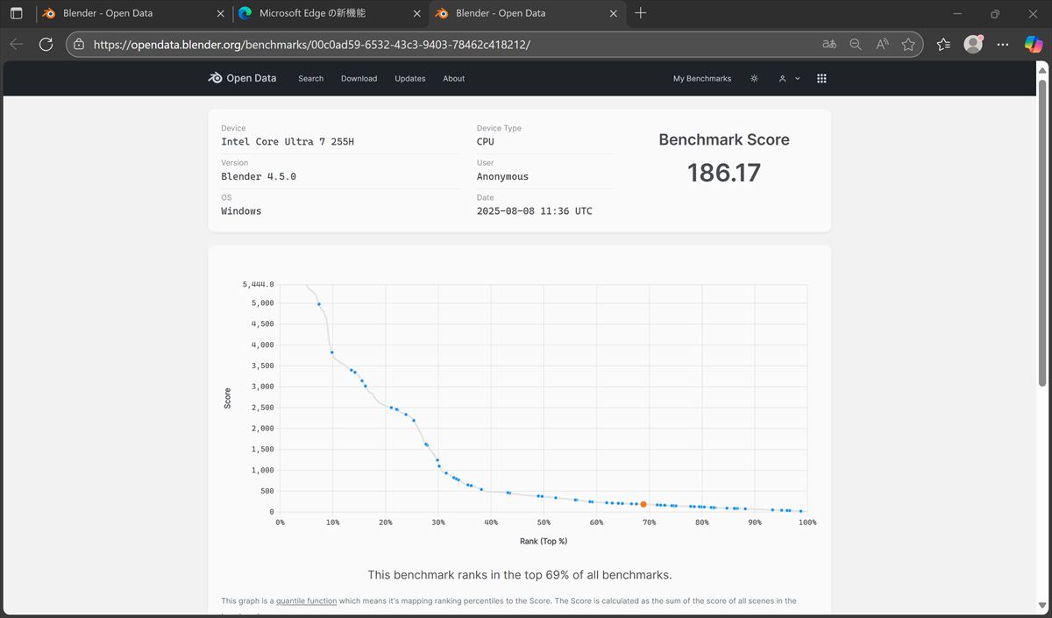The image size is (1052, 618).
Task: Click the date 2025-08-08 11:36 UTC
Action: [535, 211]
